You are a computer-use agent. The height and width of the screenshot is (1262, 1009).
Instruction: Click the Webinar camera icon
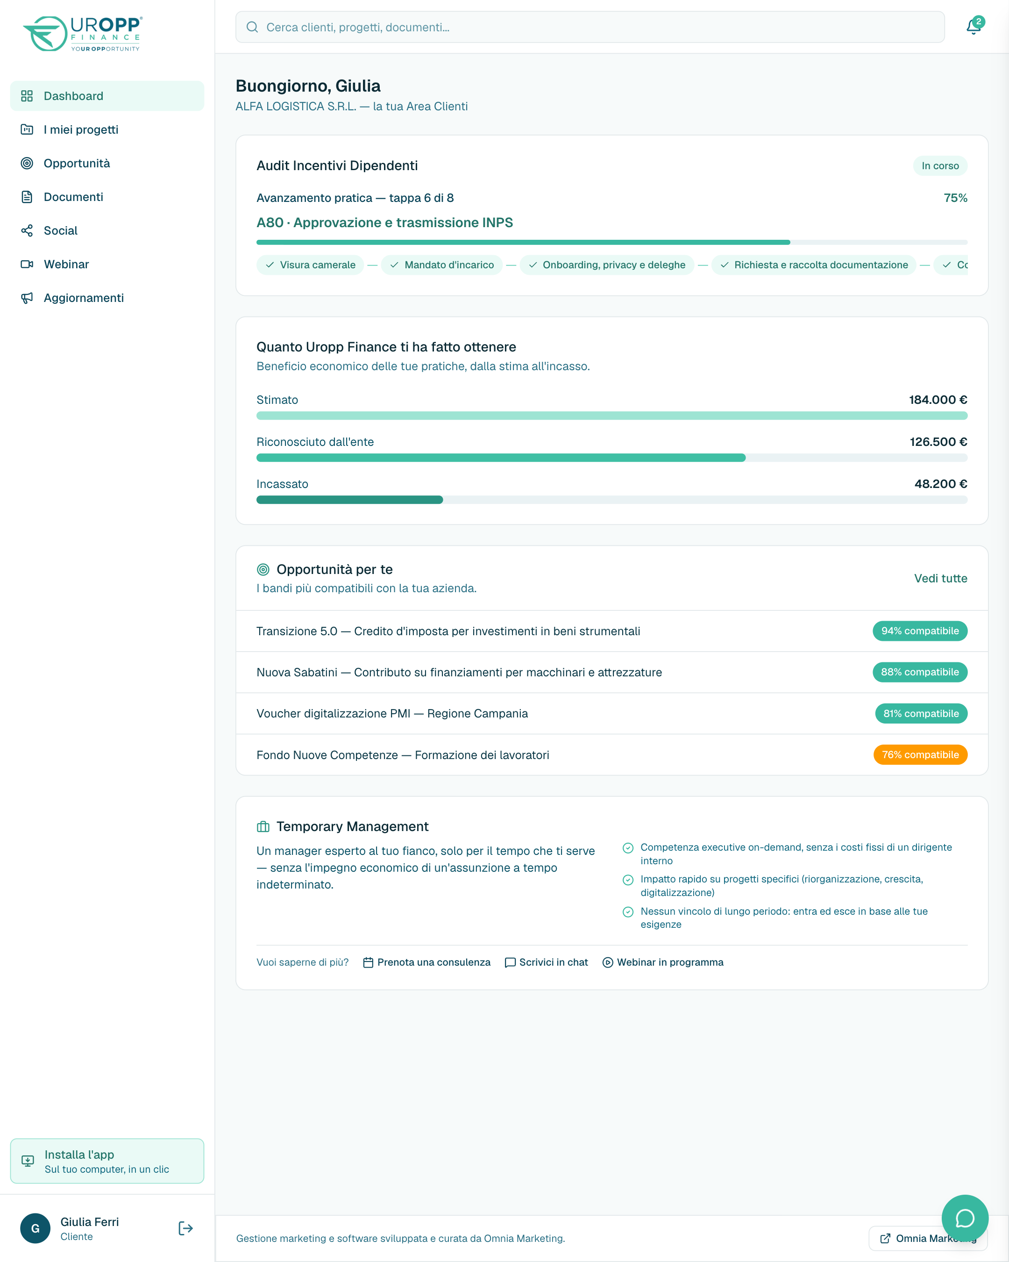pos(27,264)
